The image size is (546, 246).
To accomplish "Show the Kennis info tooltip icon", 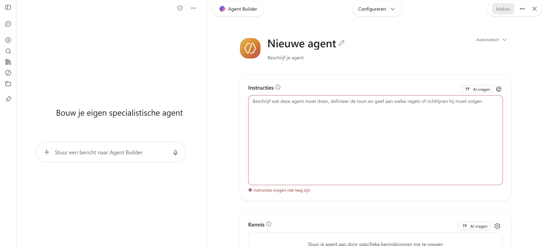I will tap(269, 224).
